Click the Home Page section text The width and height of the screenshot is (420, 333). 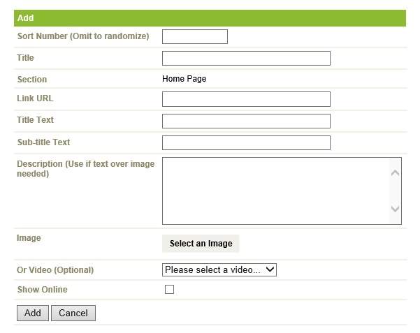[184, 79]
